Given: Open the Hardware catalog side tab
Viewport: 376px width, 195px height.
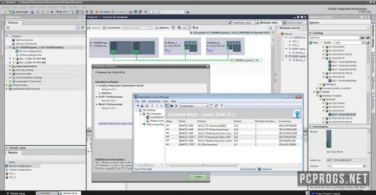Looking at the screenshot, I should [x=373, y=35].
